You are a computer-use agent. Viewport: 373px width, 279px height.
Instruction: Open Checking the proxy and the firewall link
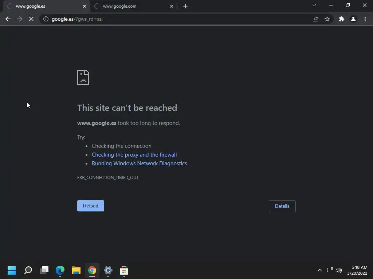(x=134, y=155)
